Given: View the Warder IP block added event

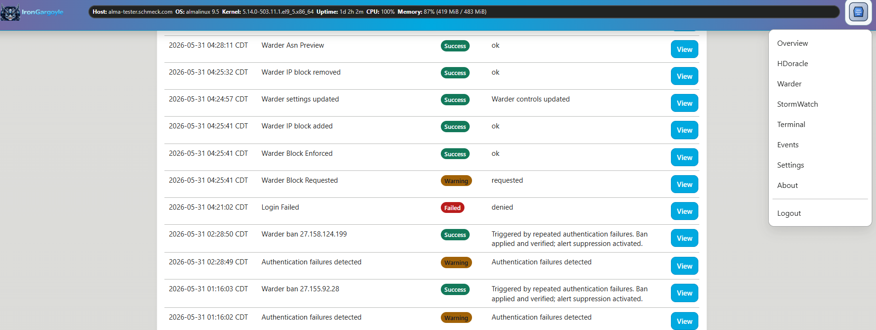Looking at the screenshot, I should tap(684, 130).
